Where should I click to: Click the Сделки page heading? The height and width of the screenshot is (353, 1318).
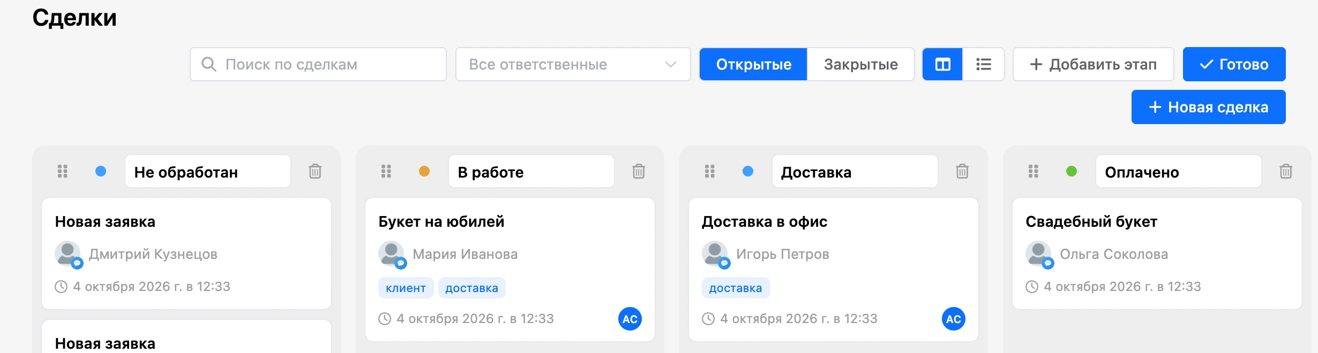[x=74, y=18]
